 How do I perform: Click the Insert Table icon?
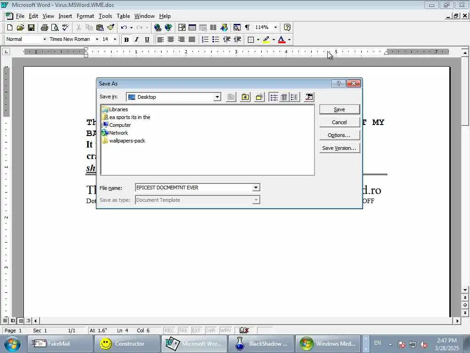click(192, 28)
